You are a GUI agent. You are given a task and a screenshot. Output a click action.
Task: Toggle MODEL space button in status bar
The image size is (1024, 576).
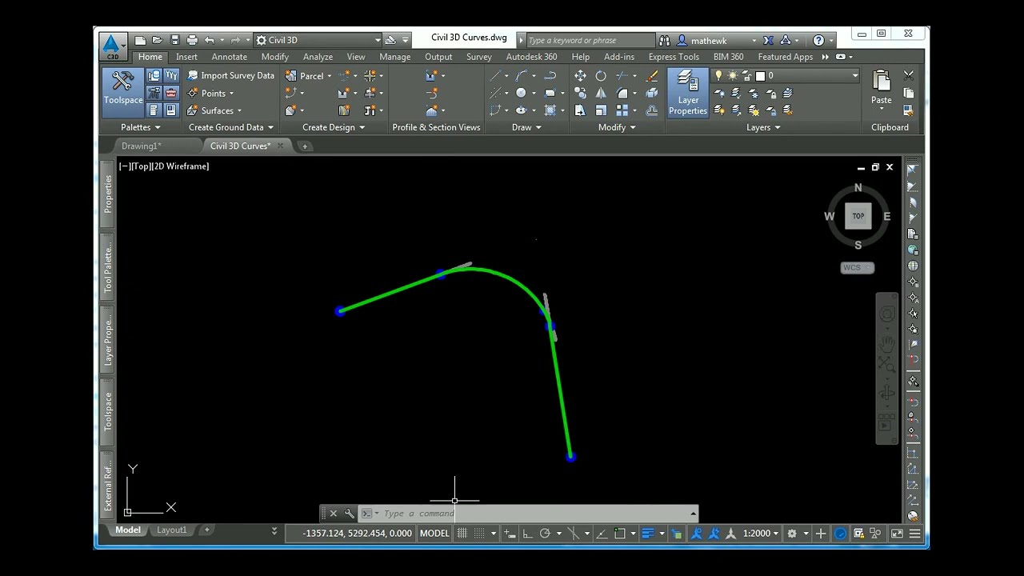[434, 534]
